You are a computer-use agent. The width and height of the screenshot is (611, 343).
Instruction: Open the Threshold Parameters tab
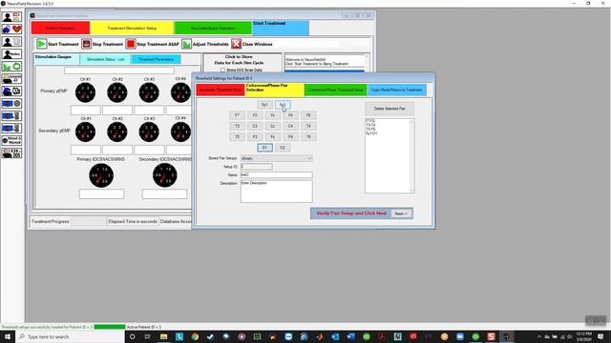(156, 59)
